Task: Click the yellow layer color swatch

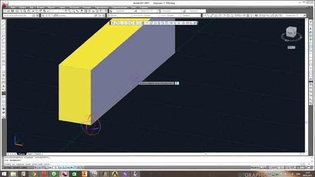Action: pyautogui.click(x=57, y=15)
